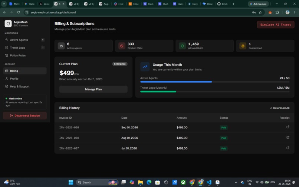Open a new browser tab
299x187 pixels.
[x=233, y=4]
